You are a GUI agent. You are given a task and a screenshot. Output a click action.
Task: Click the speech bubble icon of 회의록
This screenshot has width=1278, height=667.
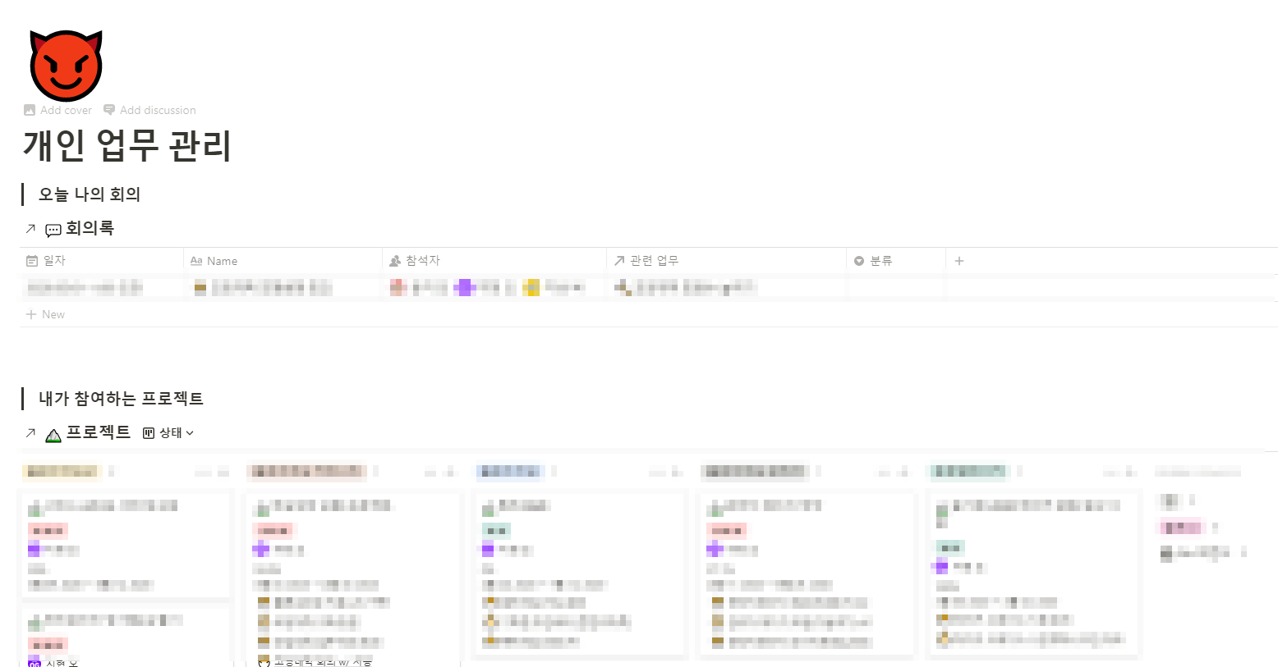click(x=53, y=230)
